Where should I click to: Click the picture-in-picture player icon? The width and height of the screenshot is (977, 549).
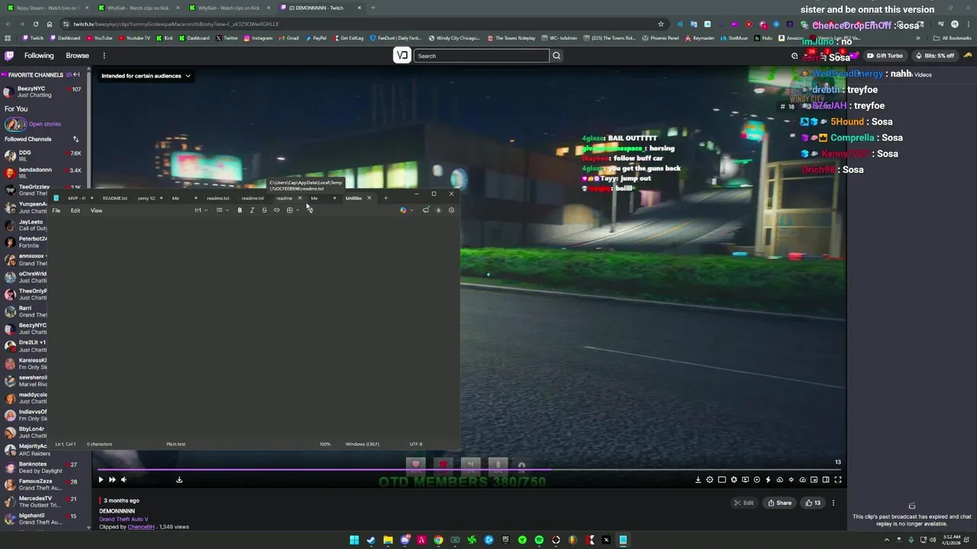[814, 480]
